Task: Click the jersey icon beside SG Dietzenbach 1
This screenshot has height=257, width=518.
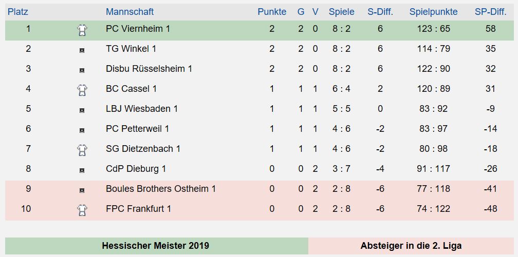Action: 82,150
